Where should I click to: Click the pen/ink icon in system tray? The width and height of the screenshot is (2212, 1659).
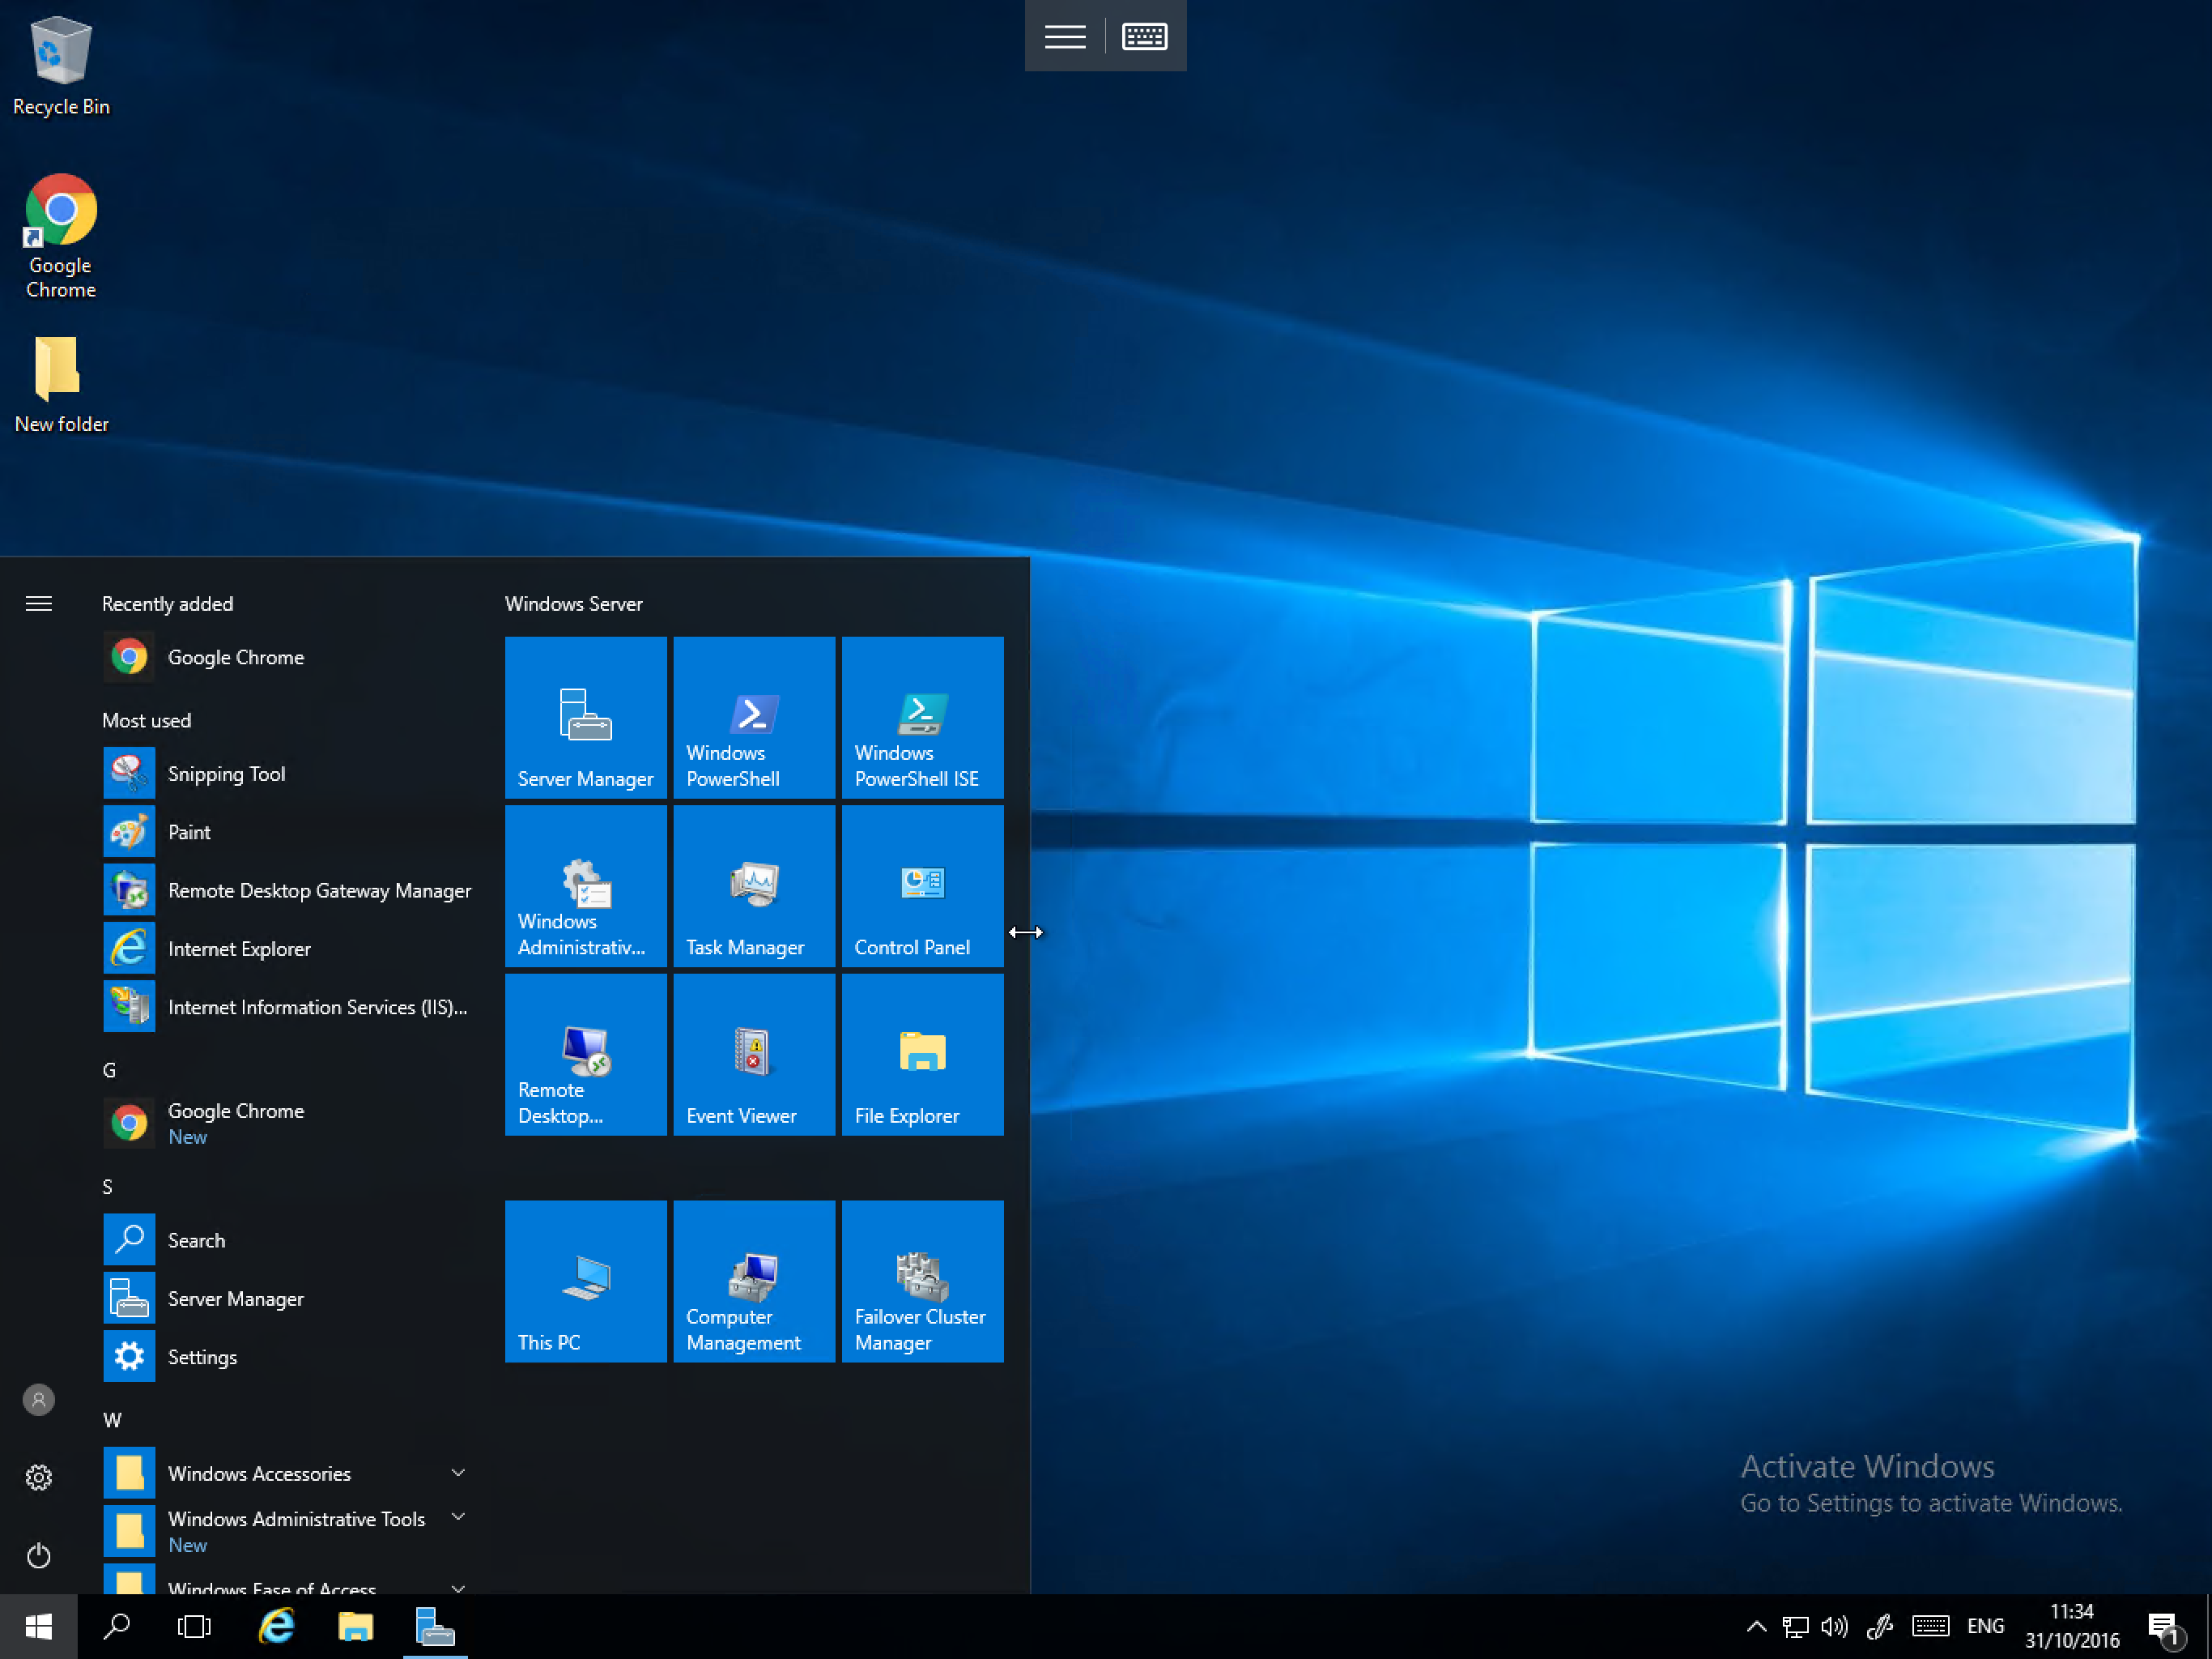[1879, 1627]
